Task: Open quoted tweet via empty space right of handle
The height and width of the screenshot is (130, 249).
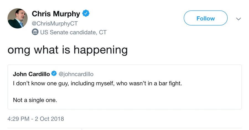Action: click(166, 74)
